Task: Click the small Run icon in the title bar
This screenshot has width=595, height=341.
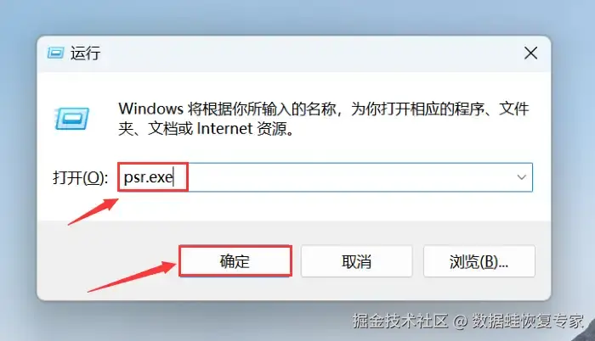Action: coord(55,53)
